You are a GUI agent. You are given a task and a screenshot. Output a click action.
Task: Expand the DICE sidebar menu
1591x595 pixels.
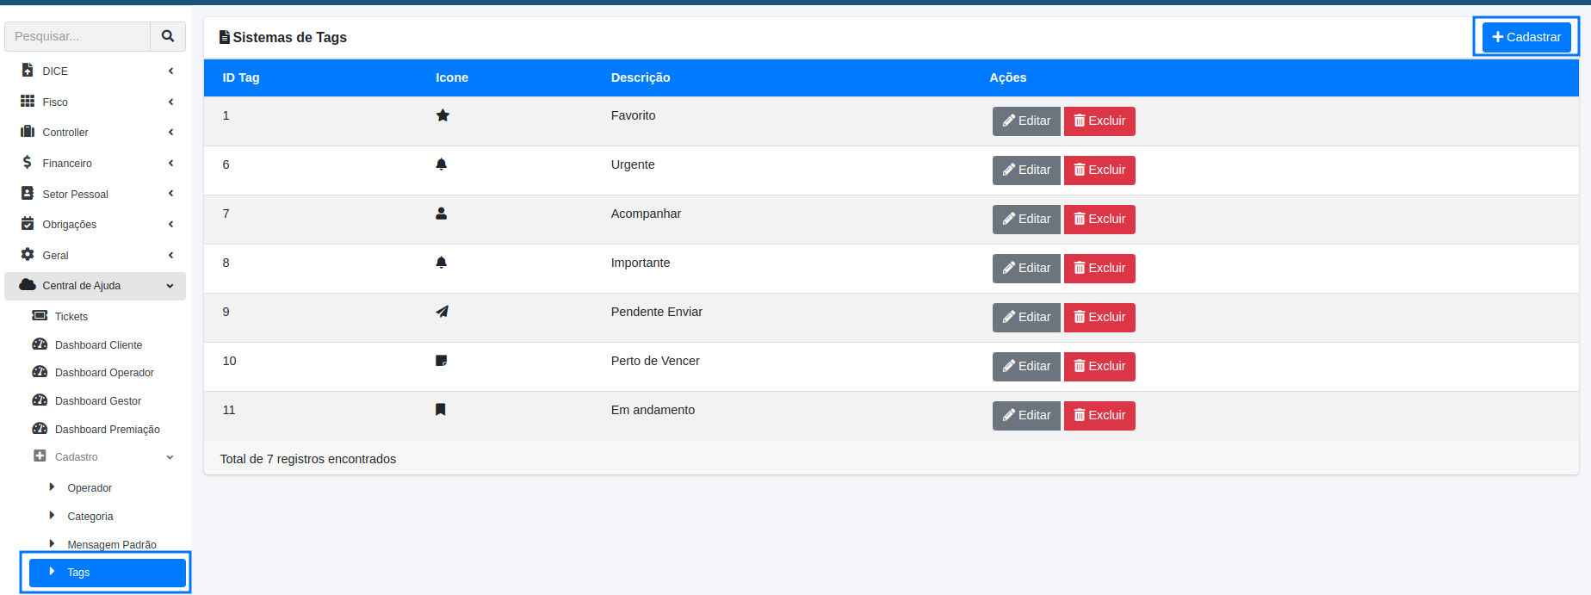95,71
